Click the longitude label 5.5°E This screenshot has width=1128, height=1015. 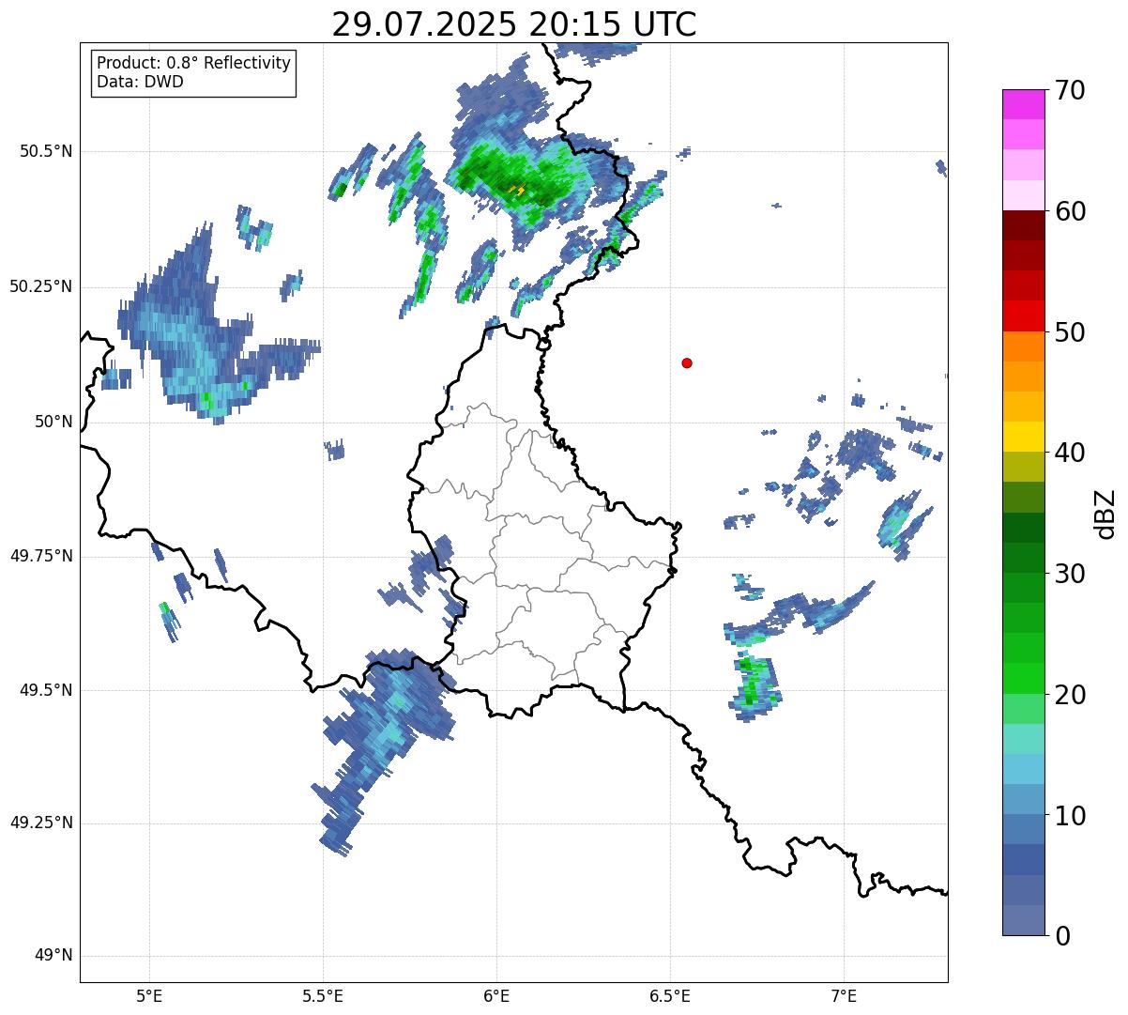click(x=323, y=995)
